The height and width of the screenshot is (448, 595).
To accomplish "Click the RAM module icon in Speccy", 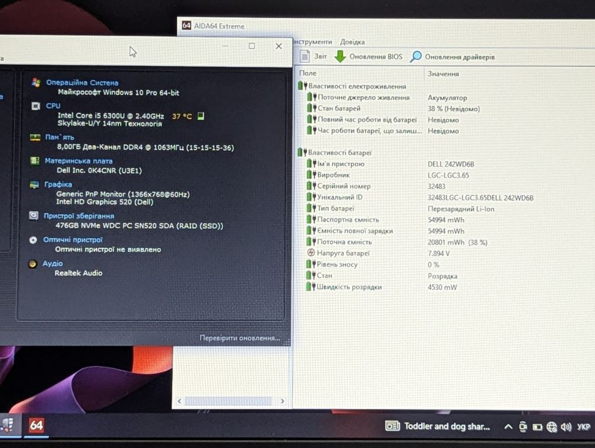I will (35, 137).
